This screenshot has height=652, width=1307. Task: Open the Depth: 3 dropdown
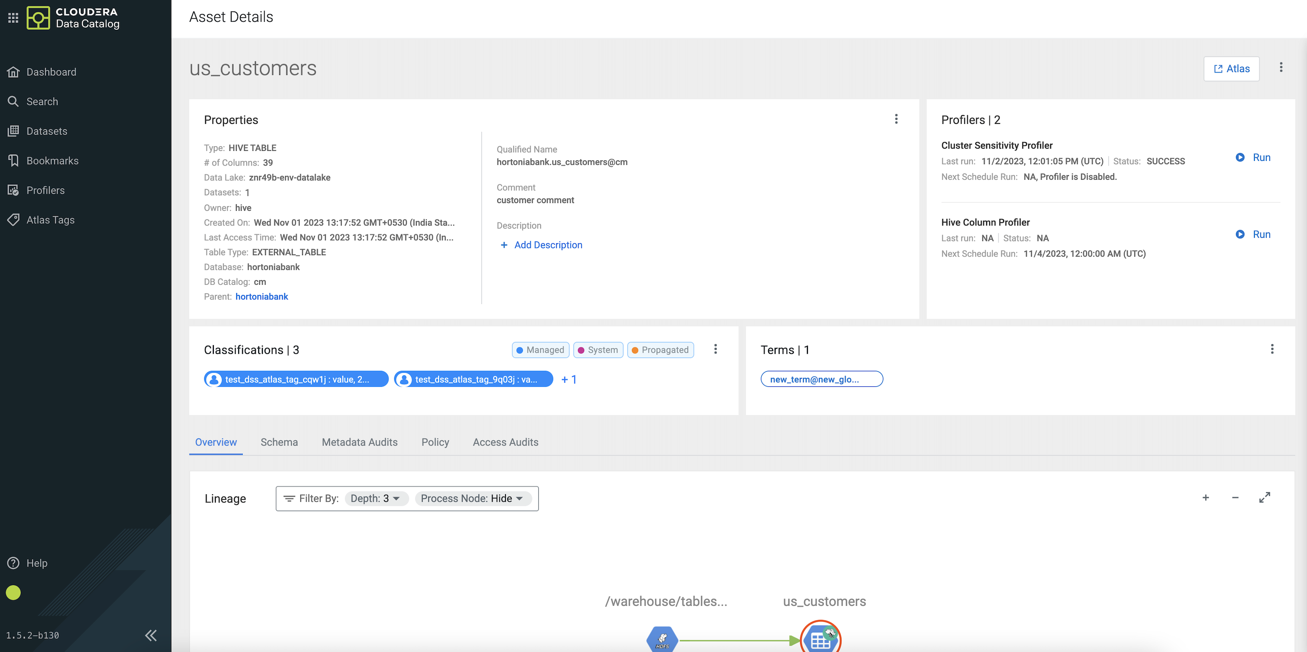coord(376,499)
